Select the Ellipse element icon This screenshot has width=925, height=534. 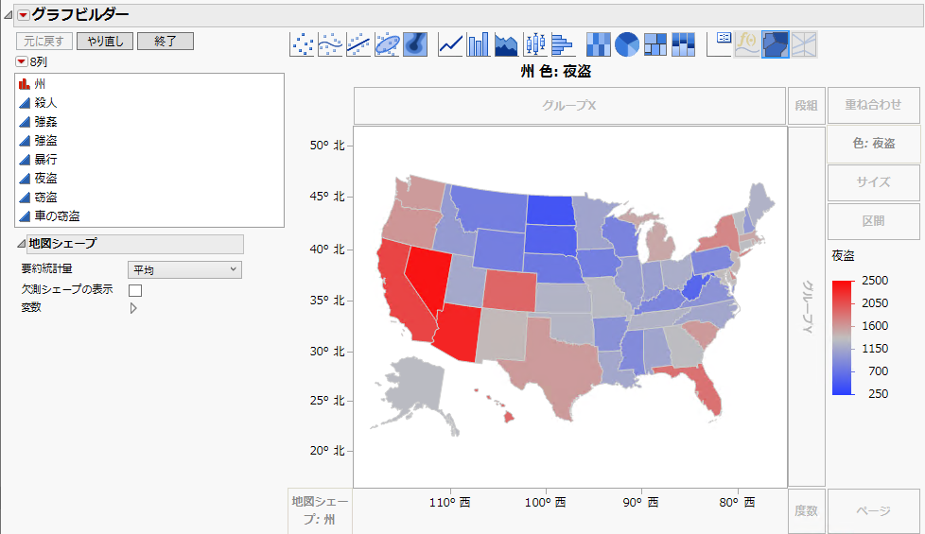[387, 44]
